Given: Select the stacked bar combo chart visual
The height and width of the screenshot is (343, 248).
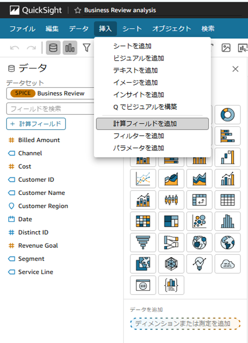Looking at the screenshot, I should (x=143, y=200).
